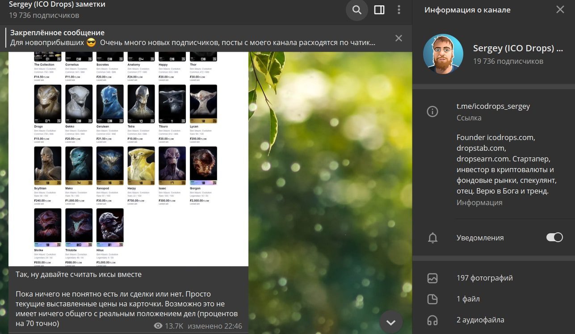Image resolution: width=575 pixels, height=334 pixels.
Task: Click the Gekko card in image
Action: 79,104
